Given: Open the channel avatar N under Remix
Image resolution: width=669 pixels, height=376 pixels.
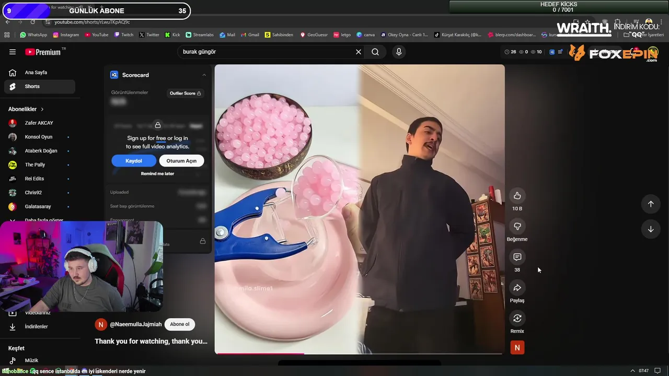Looking at the screenshot, I should tap(517, 347).
